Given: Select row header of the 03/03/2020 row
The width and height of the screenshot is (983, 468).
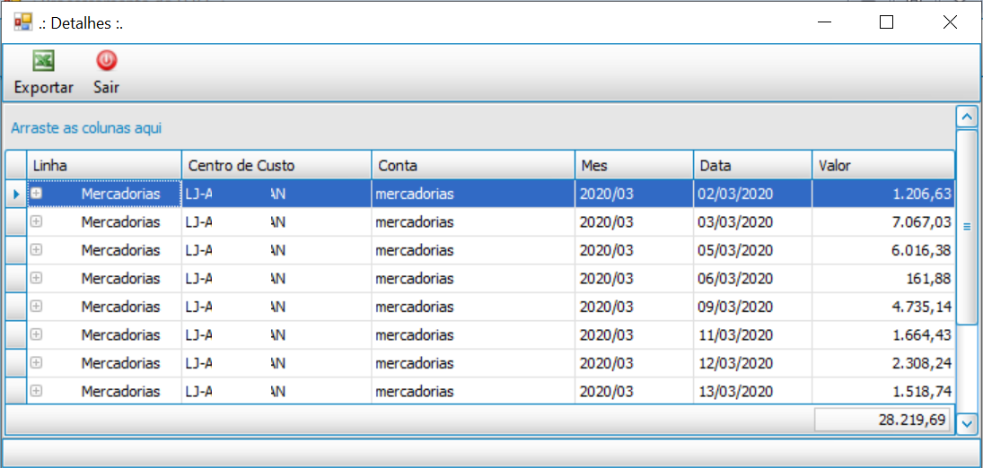Looking at the screenshot, I should coord(15,221).
